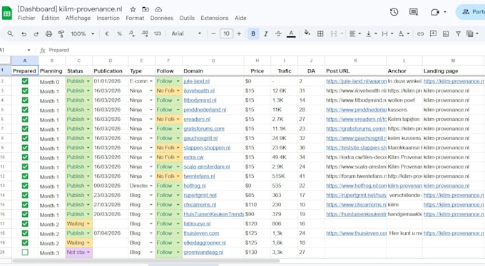
Task: Open the jute-land.nl domain link
Action: coord(196,82)
